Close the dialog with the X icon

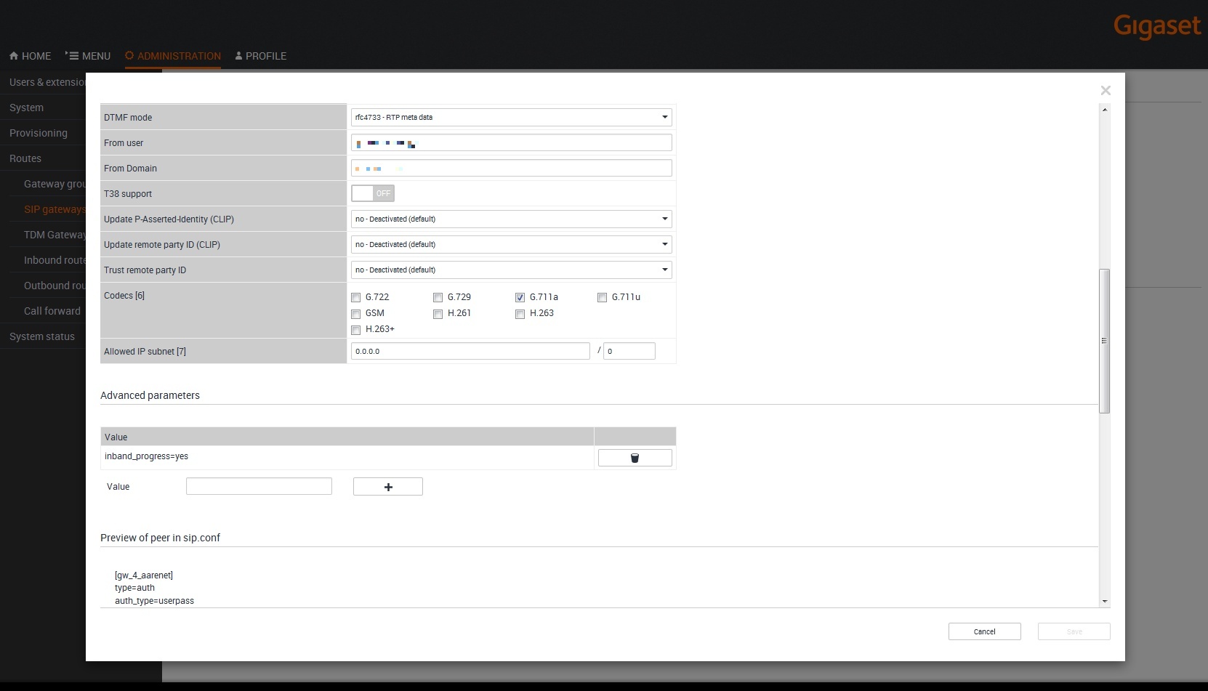[x=1106, y=90]
